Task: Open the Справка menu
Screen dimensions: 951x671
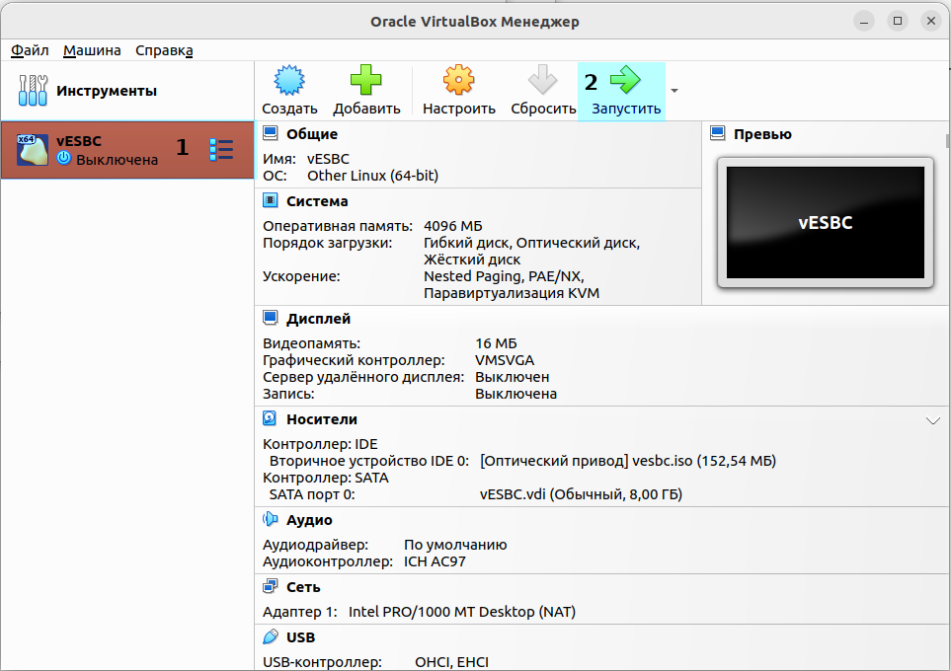Action: click(164, 50)
